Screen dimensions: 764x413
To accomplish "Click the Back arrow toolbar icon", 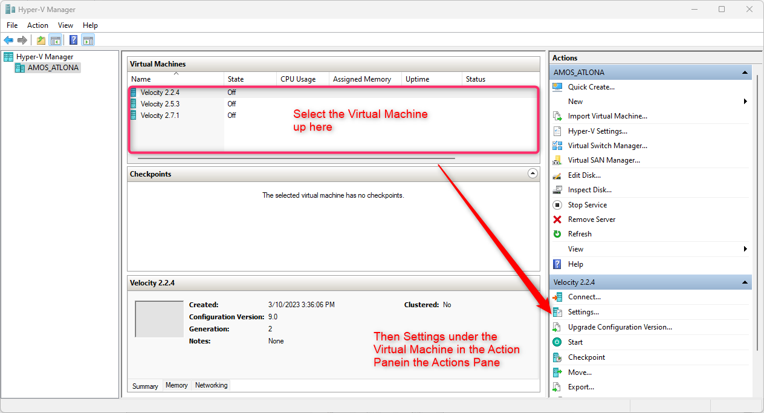I will pyautogui.click(x=8, y=41).
